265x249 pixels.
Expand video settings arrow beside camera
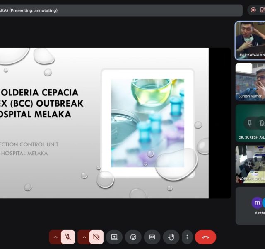tap(84, 237)
